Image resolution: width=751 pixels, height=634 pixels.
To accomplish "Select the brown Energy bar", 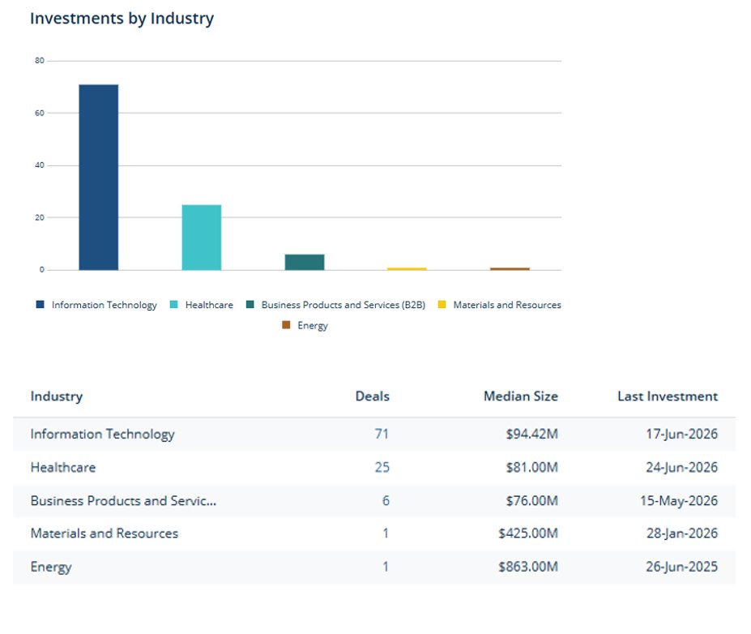I will click(510, 269).
